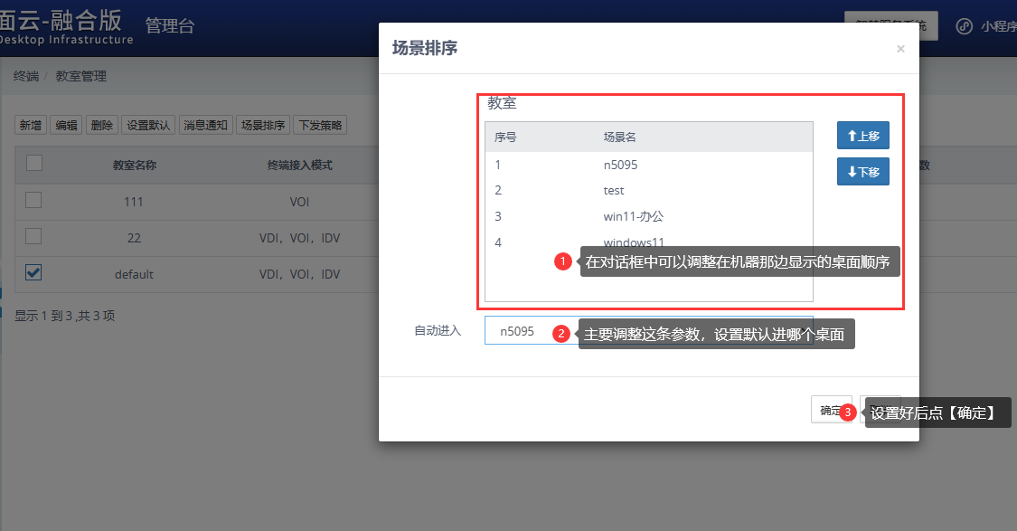Viewport: 1017px width, 531px height.
Task: Click the 下移 (move down) arrow button
Action: [x=862, y=172]
